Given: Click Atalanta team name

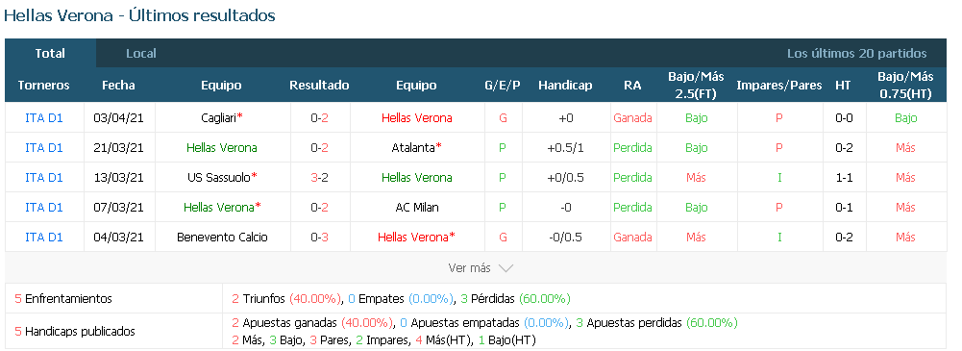Looking at the screenshot, I should tap(413, 148).
